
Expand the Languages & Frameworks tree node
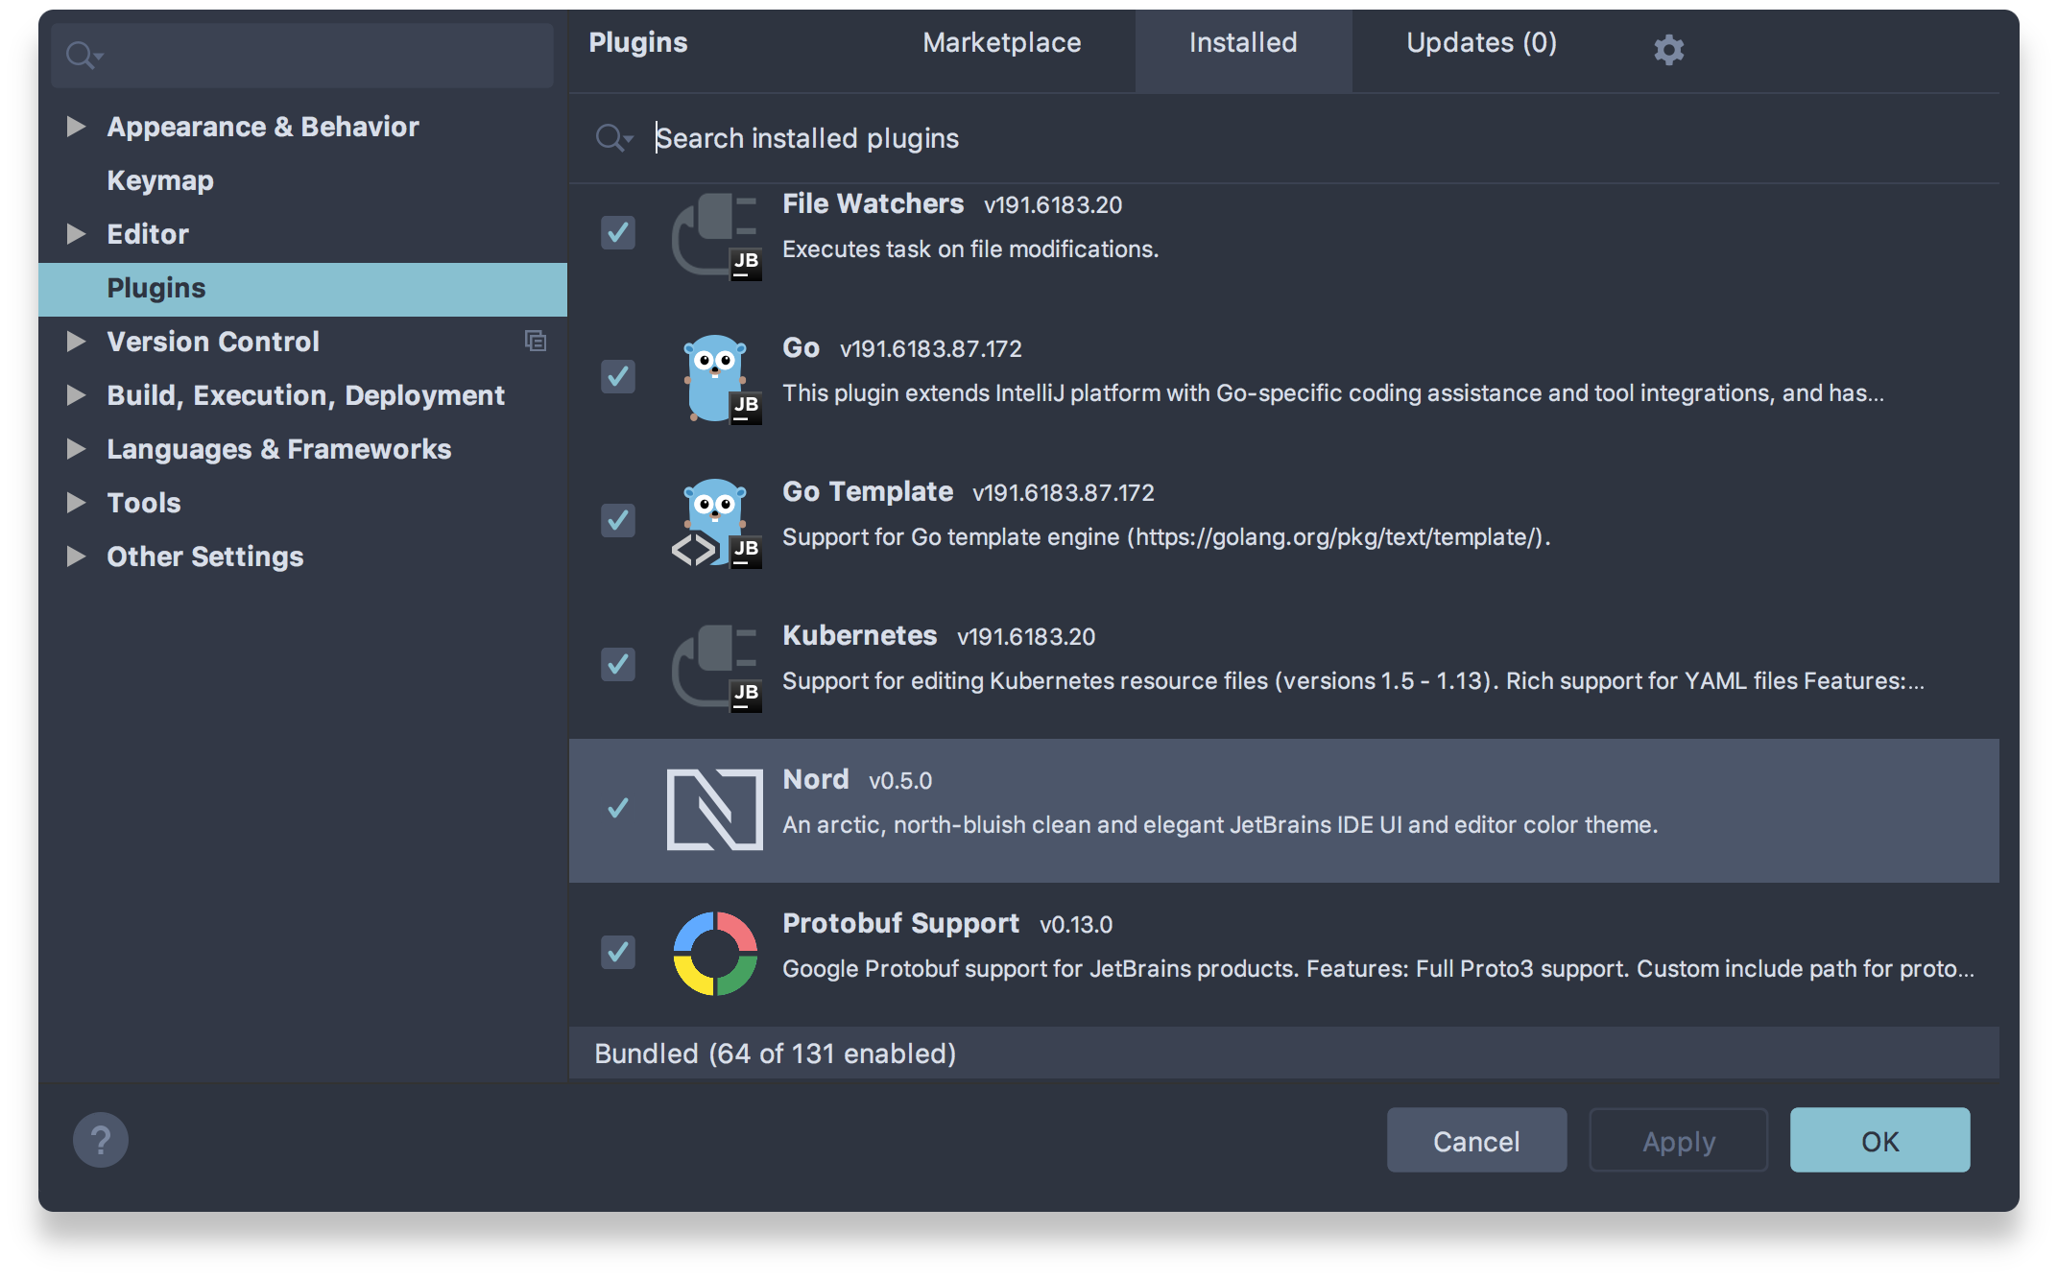coord(76,449)
